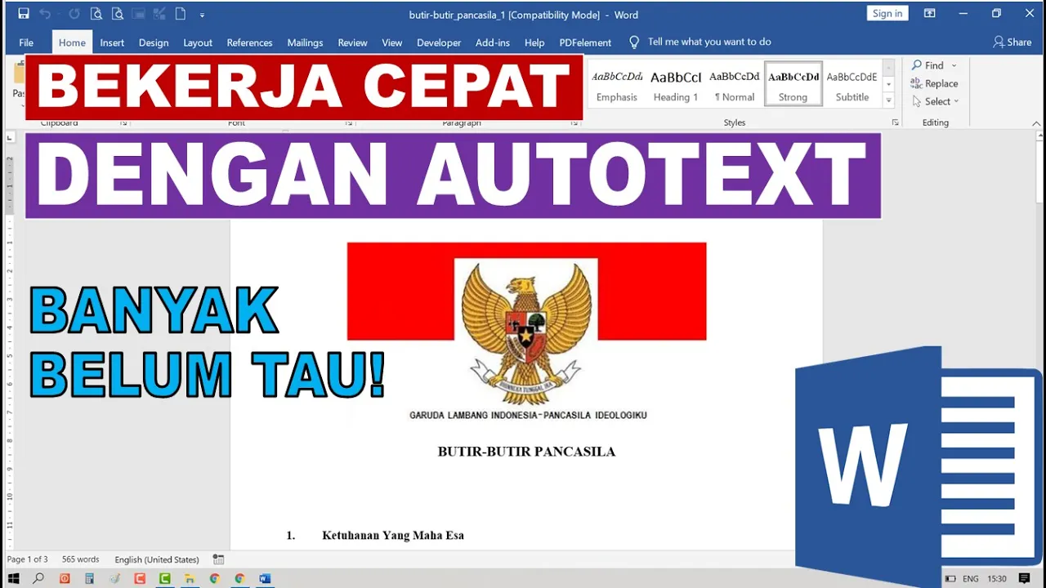Image resolution: width=1046 pixels, height=588 pixels.
Task: Open the orange Camtasia taskbar icon
Action: tap(140, 578)
